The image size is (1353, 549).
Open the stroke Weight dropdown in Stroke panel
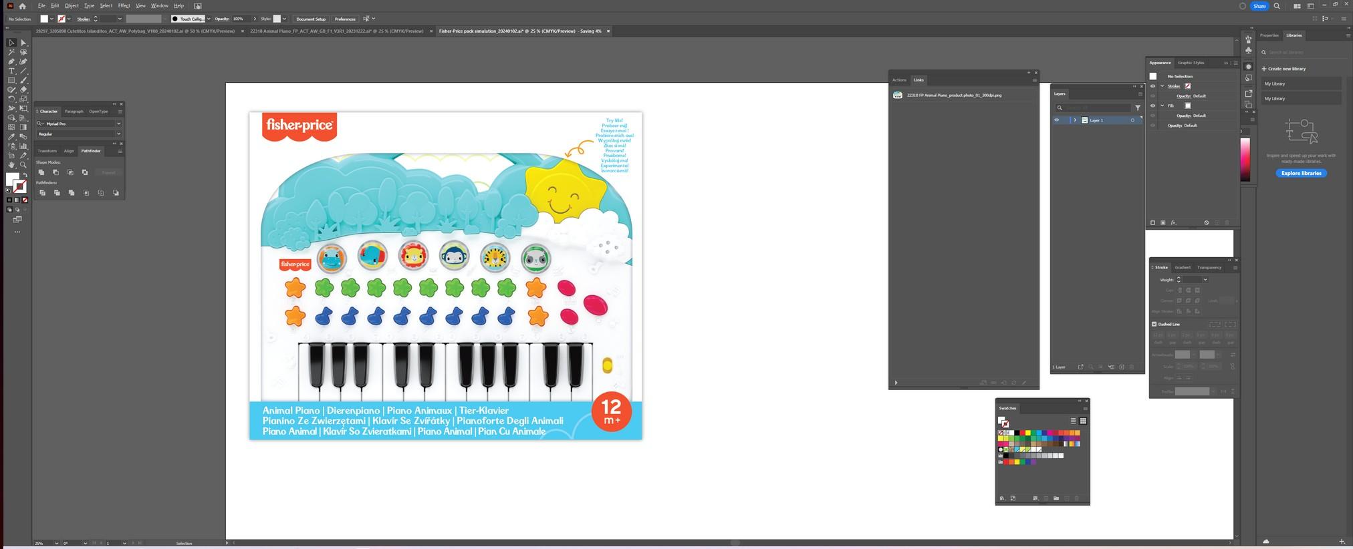click(1205, 280)
